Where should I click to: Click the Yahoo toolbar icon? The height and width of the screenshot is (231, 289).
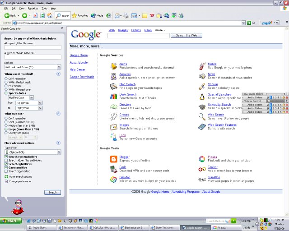pos(152,16)
